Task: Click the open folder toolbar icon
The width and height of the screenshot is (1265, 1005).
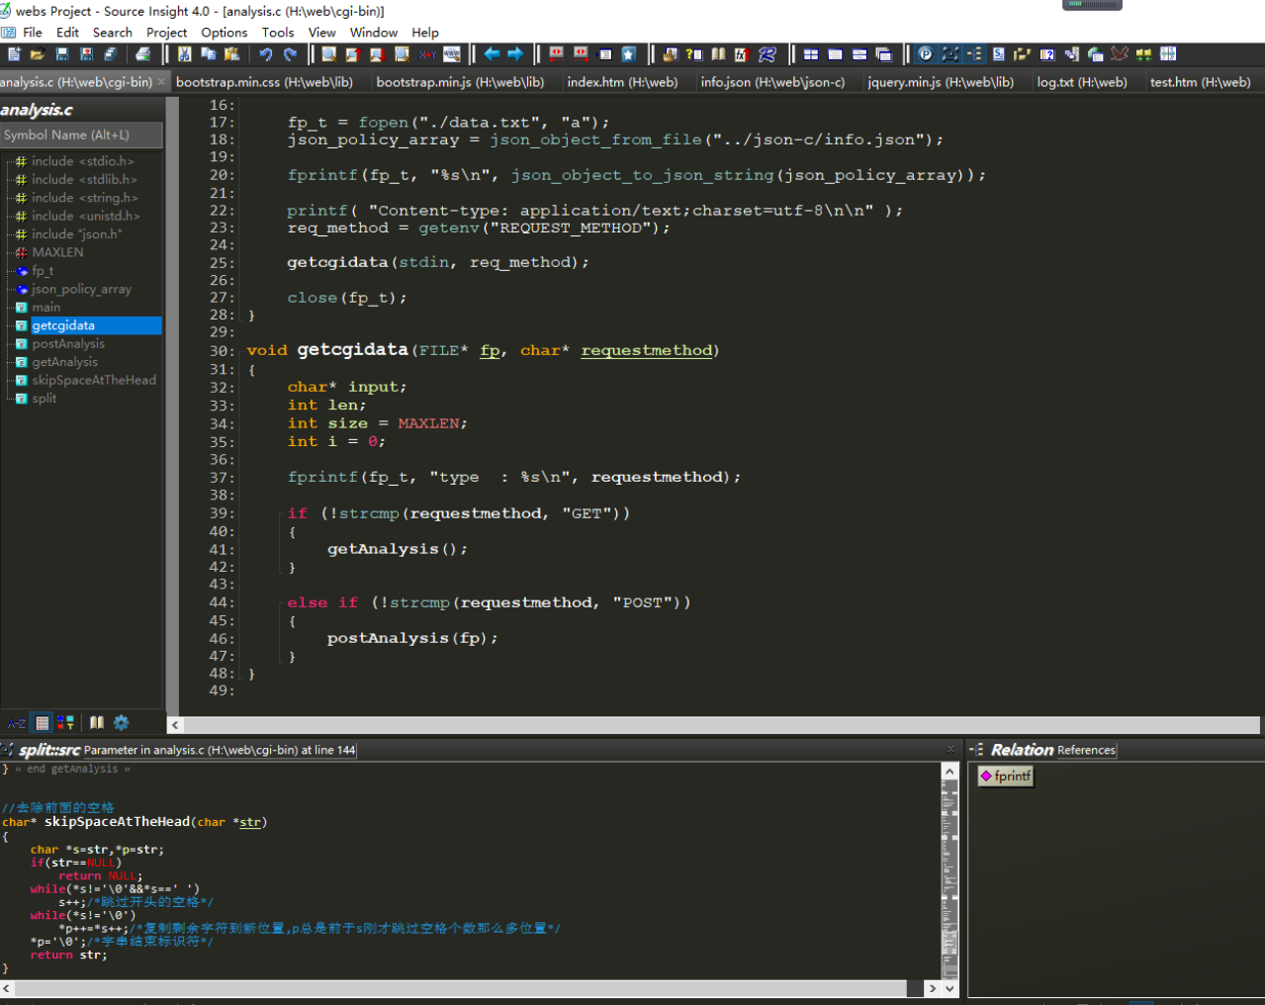Action: [38, 54]
